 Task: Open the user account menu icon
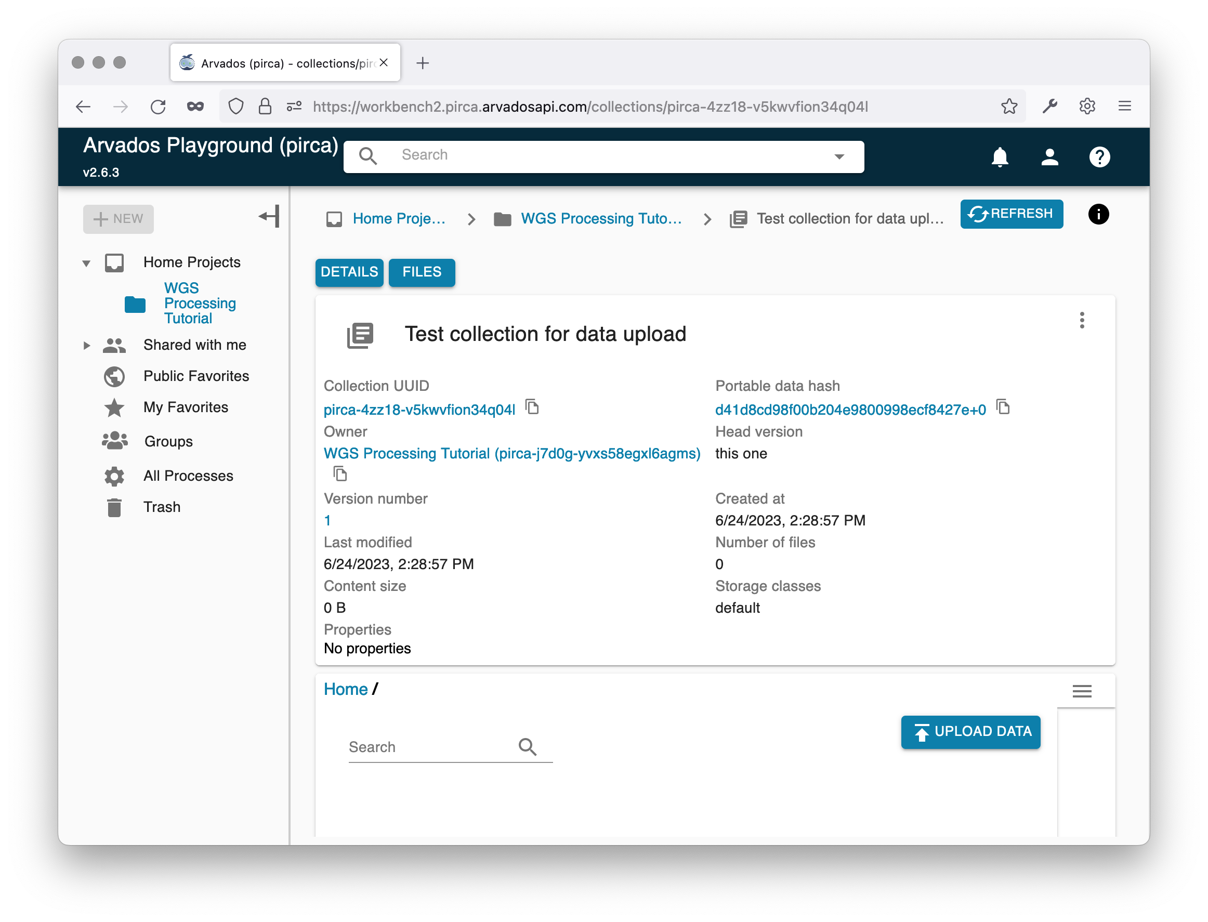tap(1049, 157)
